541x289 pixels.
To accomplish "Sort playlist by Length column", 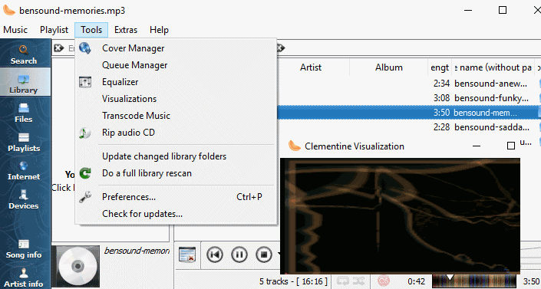I will [x=440, y=67].
